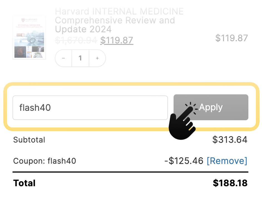
Task: Decrease quantity with the minus button
Action: click(x=63, y=58)
